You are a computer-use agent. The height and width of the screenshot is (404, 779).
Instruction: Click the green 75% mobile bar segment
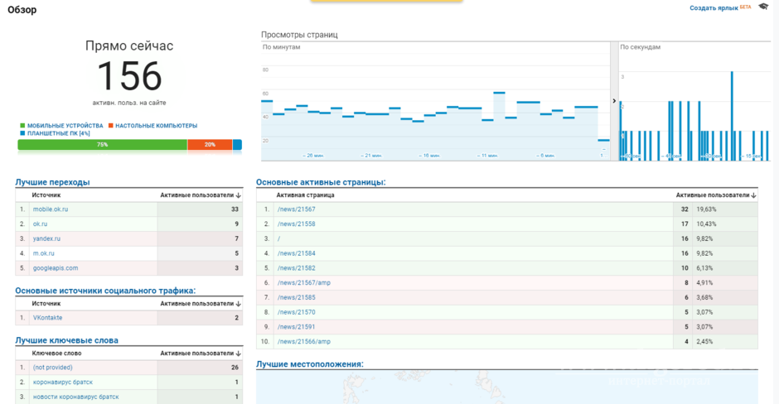pyautogui.click(x=102, y=145)
